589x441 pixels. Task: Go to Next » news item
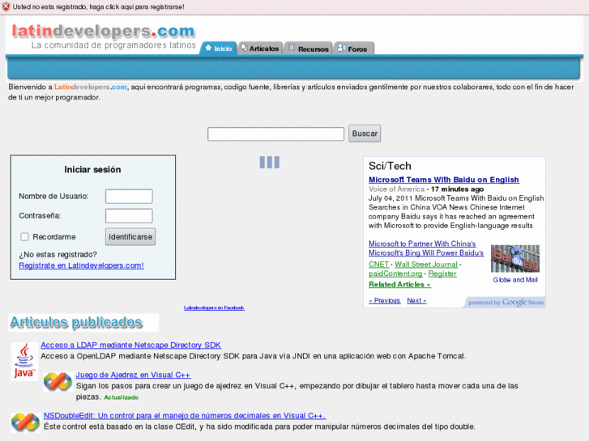[416, 301]
